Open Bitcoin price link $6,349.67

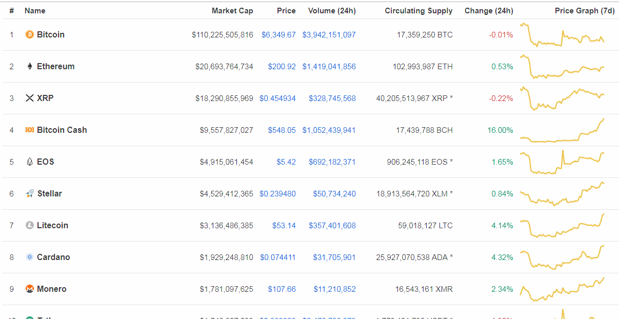[x=278, y=35]
